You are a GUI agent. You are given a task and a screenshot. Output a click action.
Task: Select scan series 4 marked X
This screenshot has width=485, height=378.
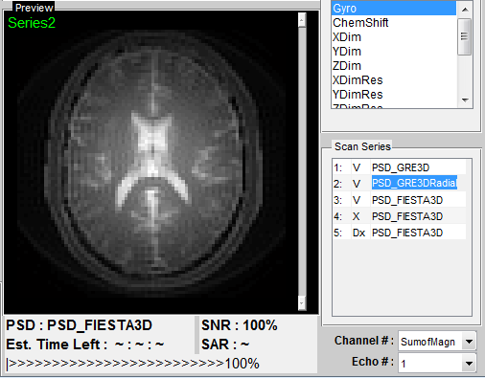coord(399,216)
